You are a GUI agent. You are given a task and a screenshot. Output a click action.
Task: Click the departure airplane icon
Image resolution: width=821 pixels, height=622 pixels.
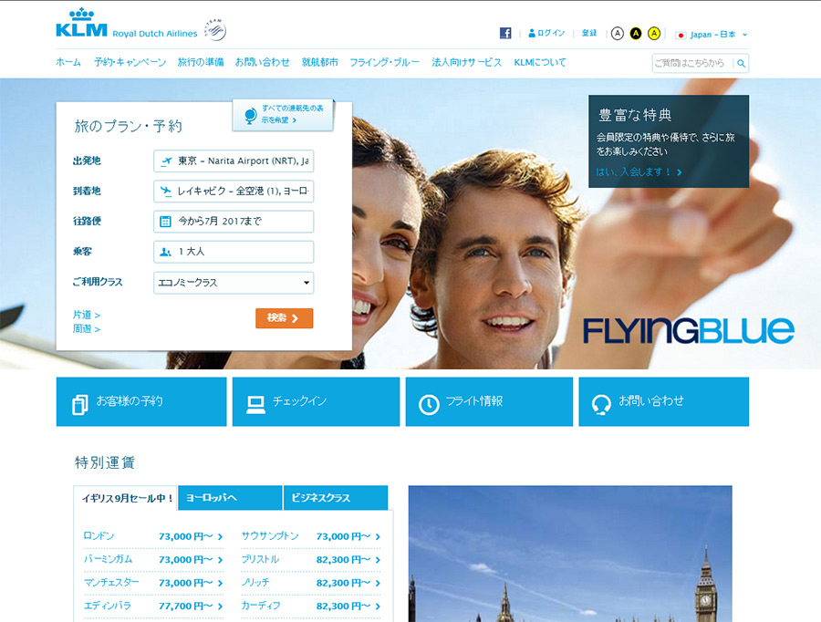166,161
